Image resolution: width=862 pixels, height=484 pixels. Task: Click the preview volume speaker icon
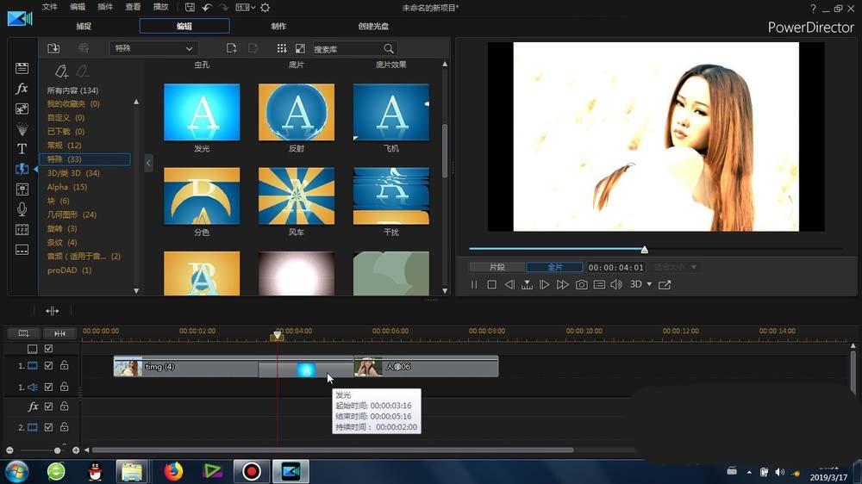(616, 284)
